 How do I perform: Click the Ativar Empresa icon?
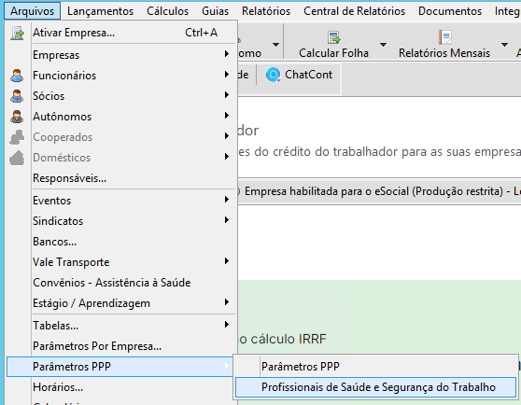17,33
